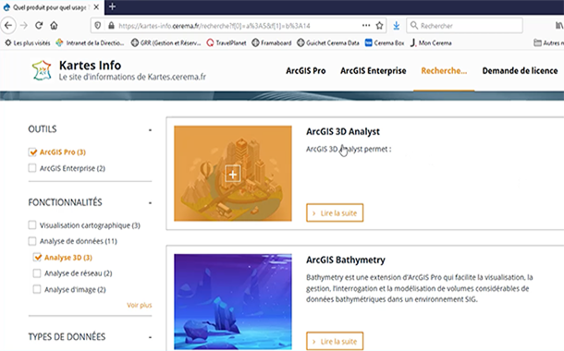Viewport: 564px width, 351px height.
Task: Reload the page with the refresh icon
Action: coord(39,26)
